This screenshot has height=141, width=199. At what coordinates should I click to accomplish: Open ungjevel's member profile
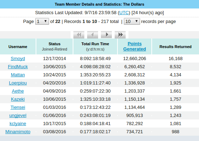point(18,116)
